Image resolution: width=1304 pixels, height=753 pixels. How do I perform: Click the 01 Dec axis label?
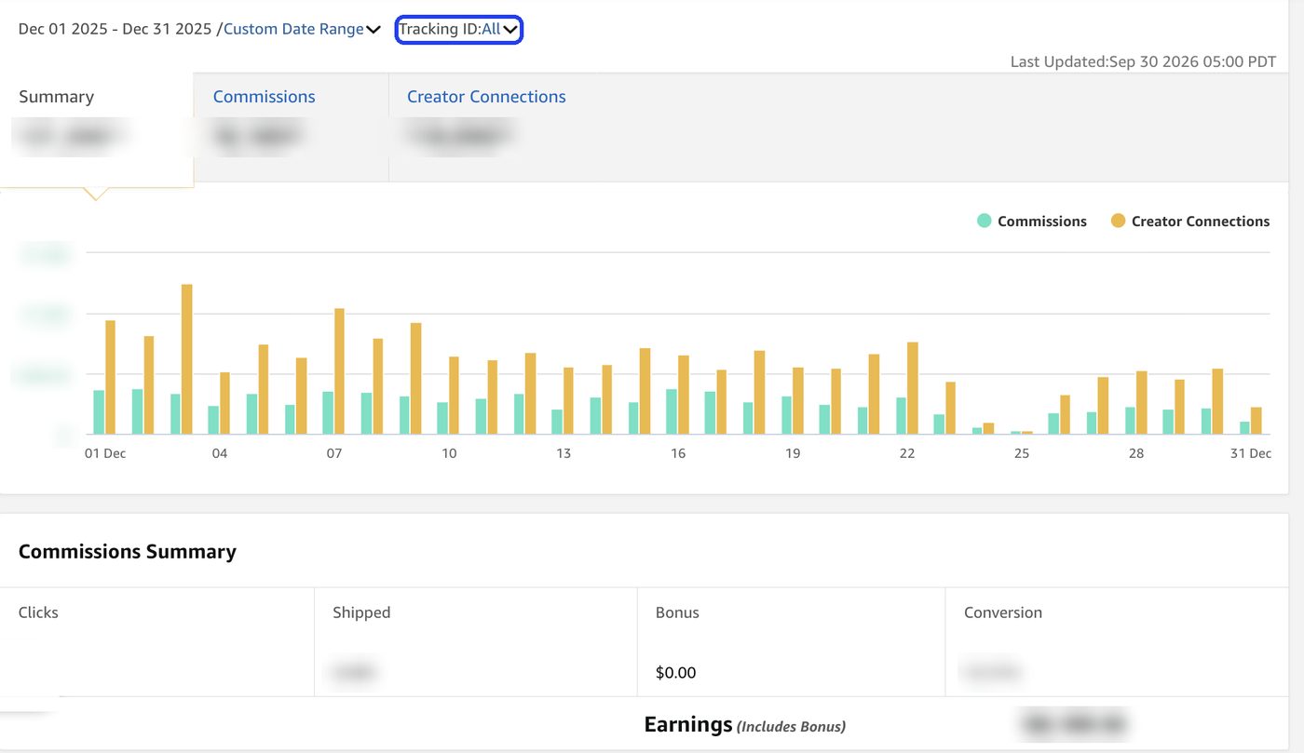click(105, 453)
